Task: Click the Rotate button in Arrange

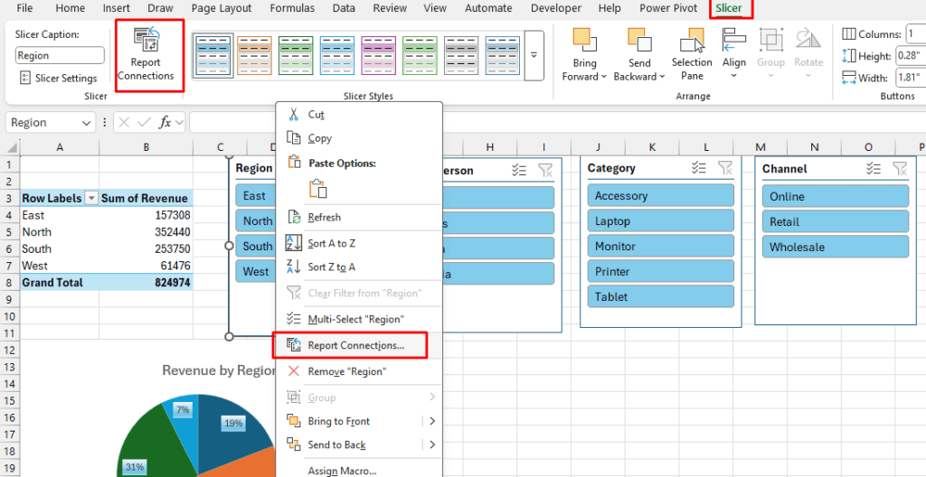Action: pyautogui.click(x=808, y=54)
